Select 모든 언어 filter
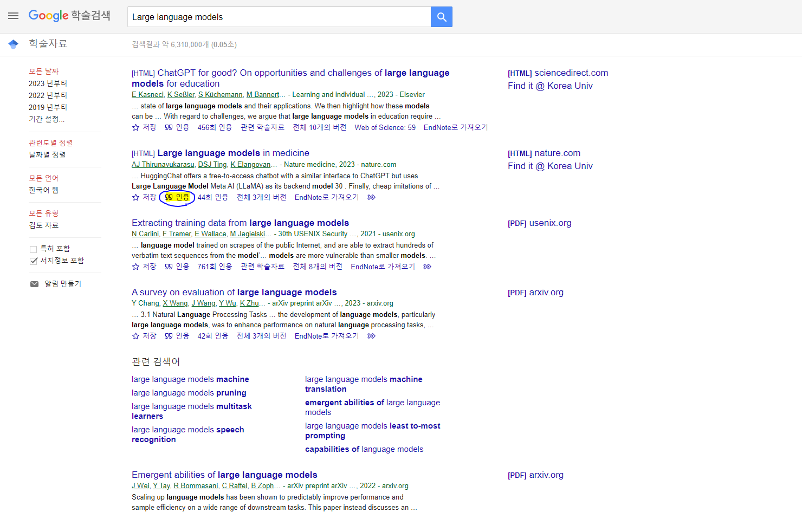 coord(44,178)
